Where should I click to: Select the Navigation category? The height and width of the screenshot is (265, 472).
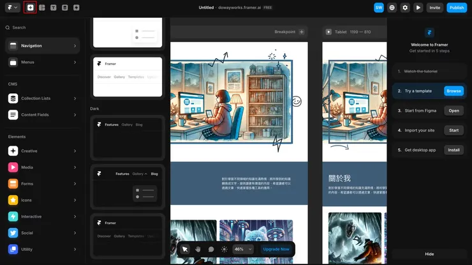pos(42,46)
